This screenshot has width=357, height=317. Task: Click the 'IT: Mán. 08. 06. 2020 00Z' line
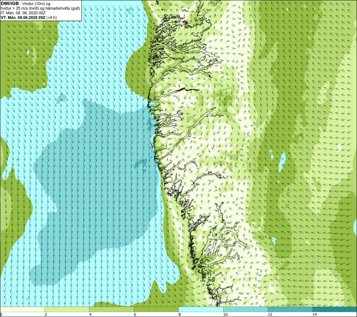pos(23,13)
